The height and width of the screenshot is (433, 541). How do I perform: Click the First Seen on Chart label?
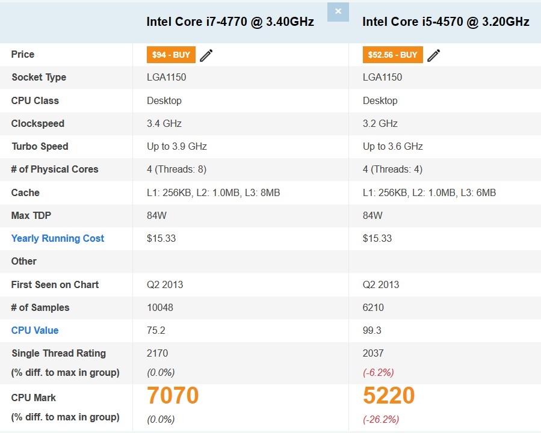pos(55,284)
